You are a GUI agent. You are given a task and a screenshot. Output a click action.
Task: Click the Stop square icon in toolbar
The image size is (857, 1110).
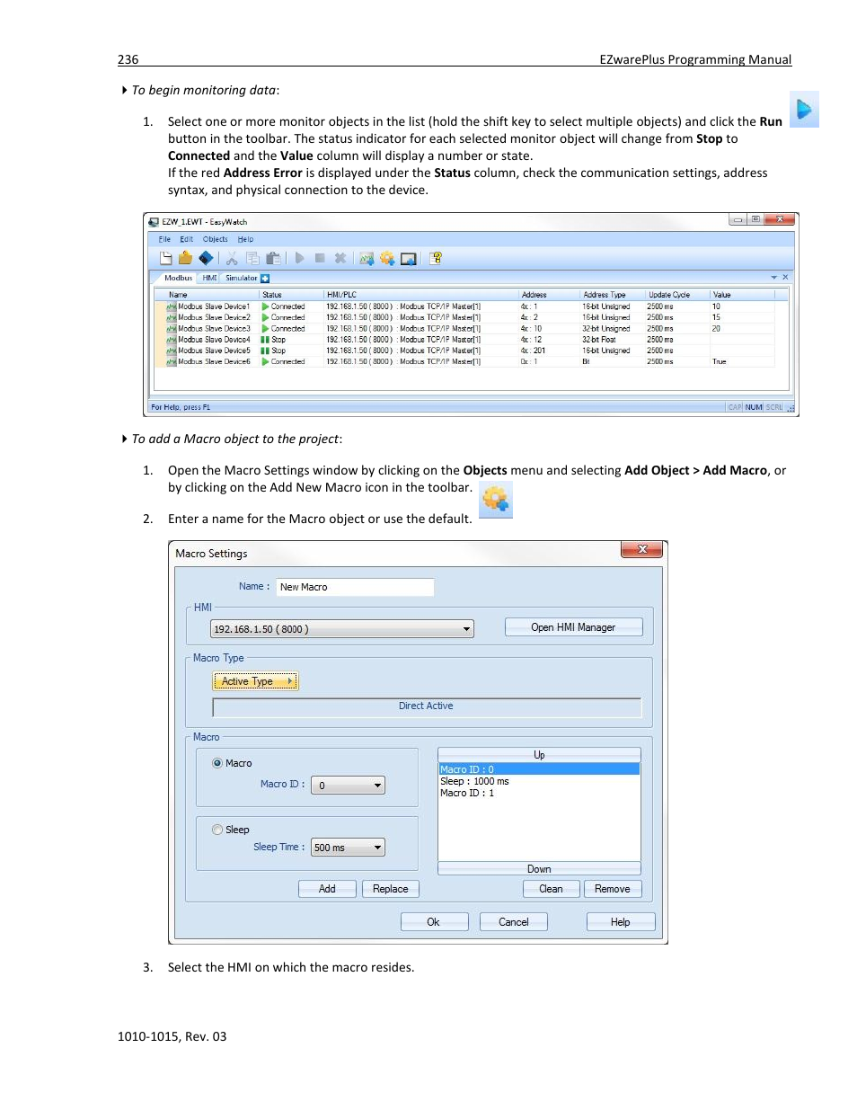(320, 259)
